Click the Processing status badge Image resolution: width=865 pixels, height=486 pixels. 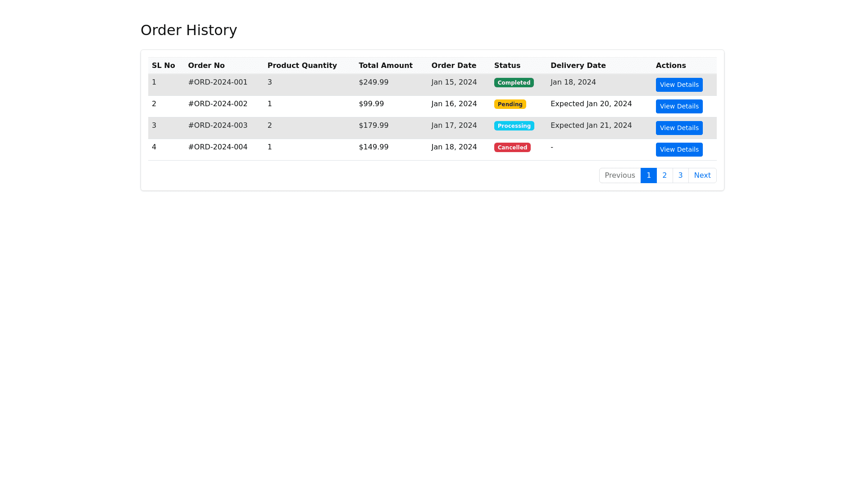514,126
